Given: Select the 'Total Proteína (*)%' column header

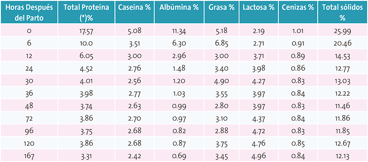Looking at the screenshot, I should point(87,12).
